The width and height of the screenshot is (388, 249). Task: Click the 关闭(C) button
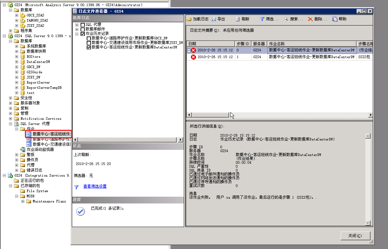[x=355, y=236]
